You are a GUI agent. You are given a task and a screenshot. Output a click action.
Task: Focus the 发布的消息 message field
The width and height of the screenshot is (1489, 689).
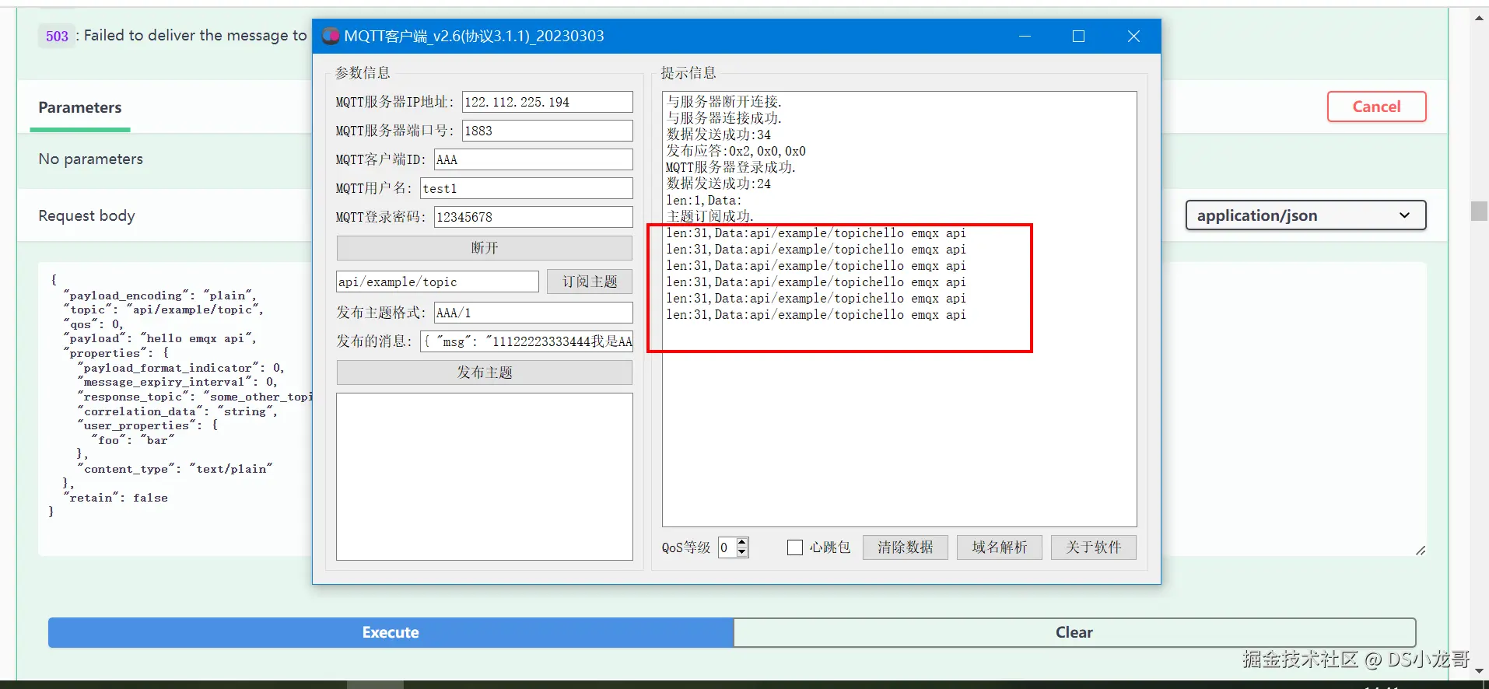(527, 341)
